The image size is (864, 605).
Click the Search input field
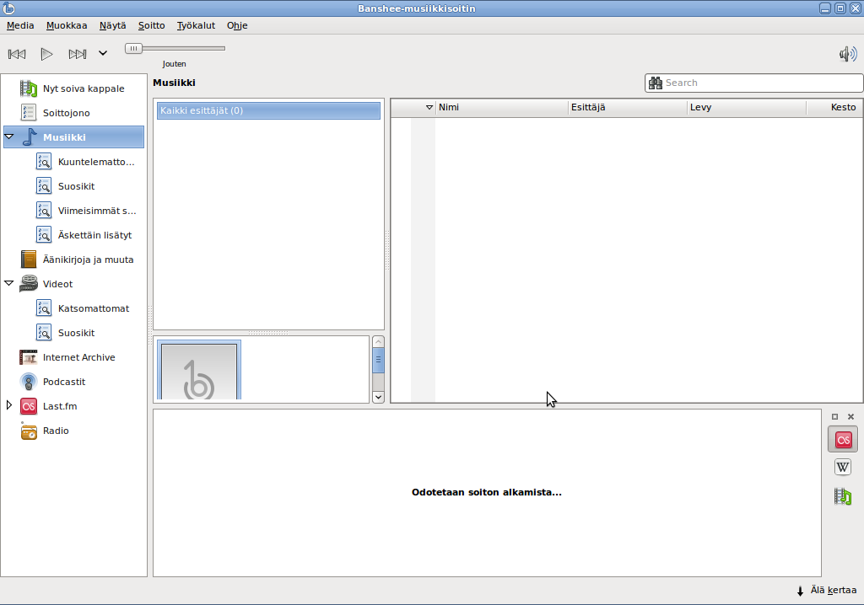(761, 83)
